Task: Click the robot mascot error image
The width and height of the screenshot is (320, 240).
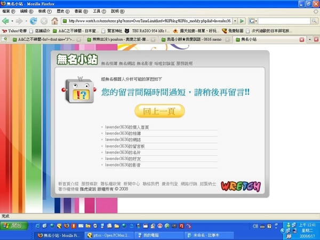Action: click(x=79, y=90)
